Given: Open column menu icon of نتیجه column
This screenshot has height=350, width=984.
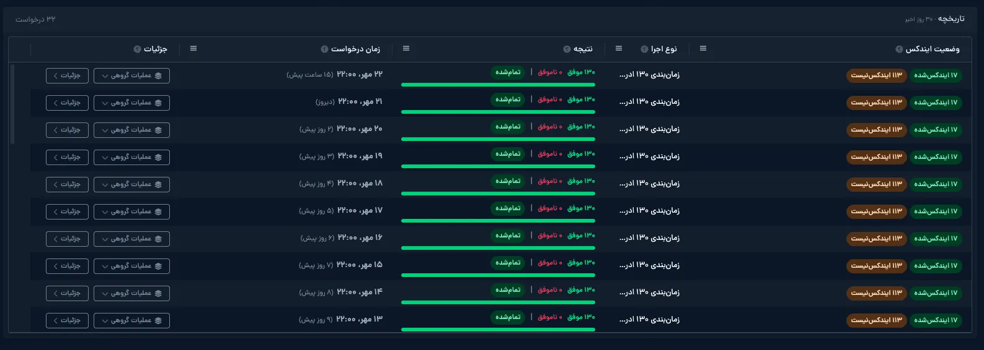Looking at the screenshot, I should [406, 48].
